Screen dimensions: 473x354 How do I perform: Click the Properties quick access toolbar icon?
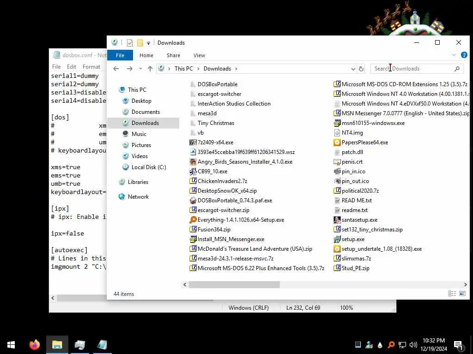pyautogui.click(x=130, y=43)
